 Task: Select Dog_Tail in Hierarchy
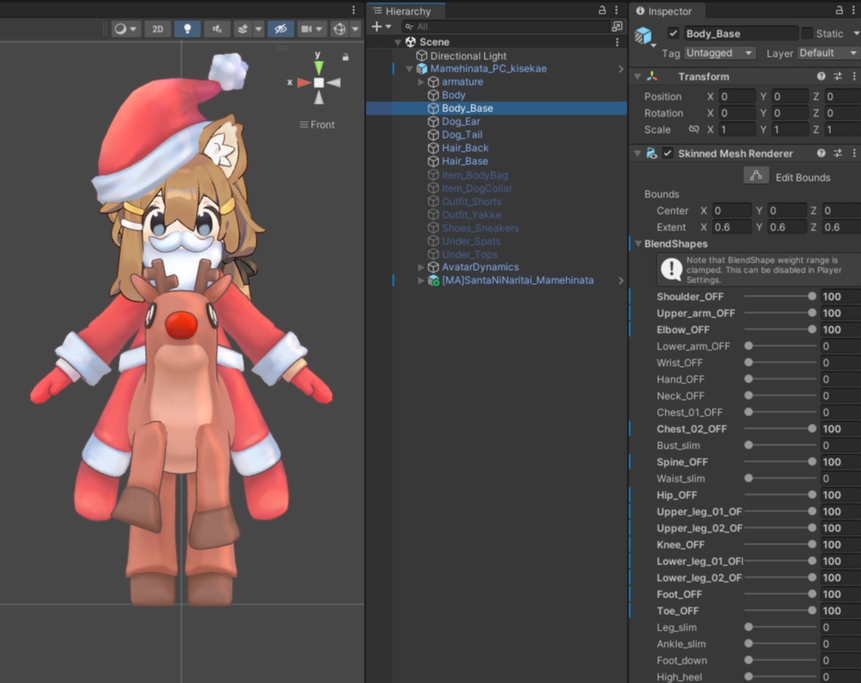(x=462, y=135)
